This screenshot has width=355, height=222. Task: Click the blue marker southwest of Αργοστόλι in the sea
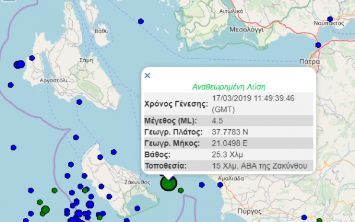(x=11, y=85)
